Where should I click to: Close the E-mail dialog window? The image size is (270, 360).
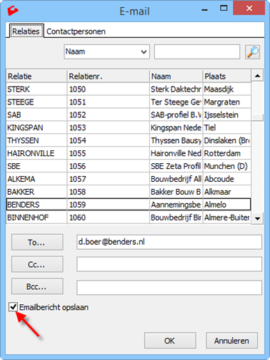coord(249,8)
